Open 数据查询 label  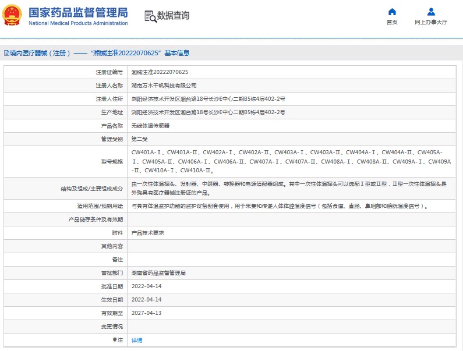tap(173, 15)
